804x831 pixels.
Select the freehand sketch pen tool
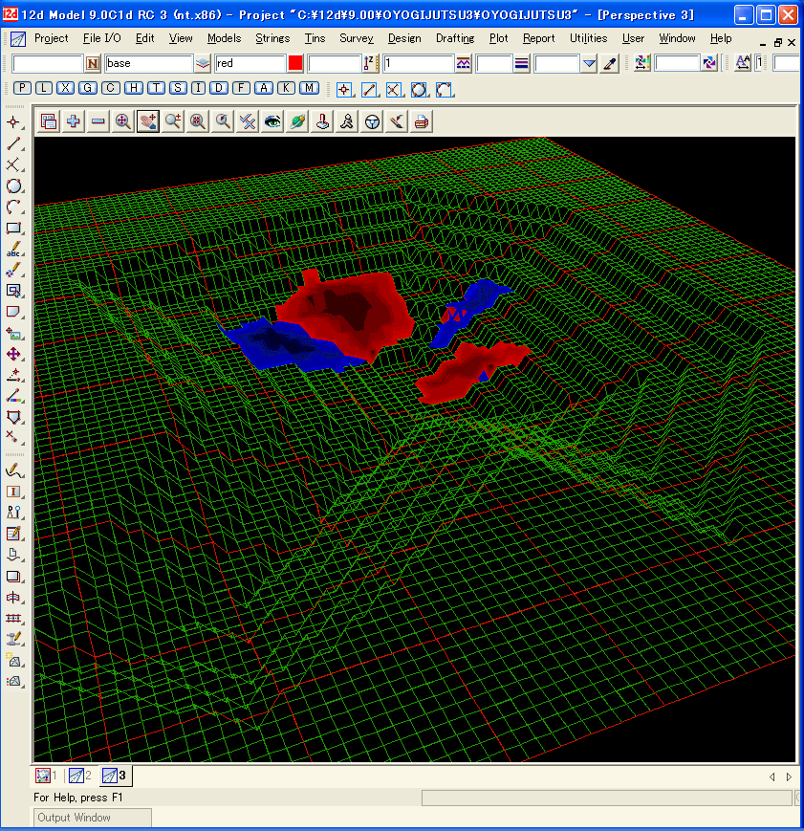pyautogui.click(x=13, y=470)
